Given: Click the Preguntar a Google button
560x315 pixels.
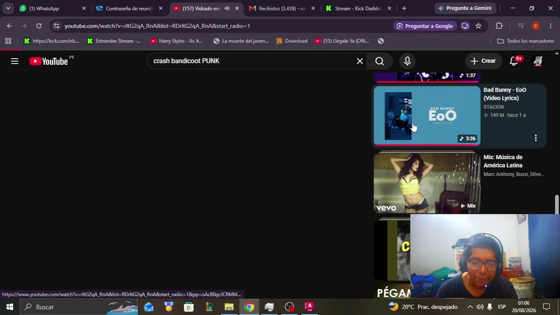Looking at the screenshot, I should pyautogui.click(x=425, y=26).
